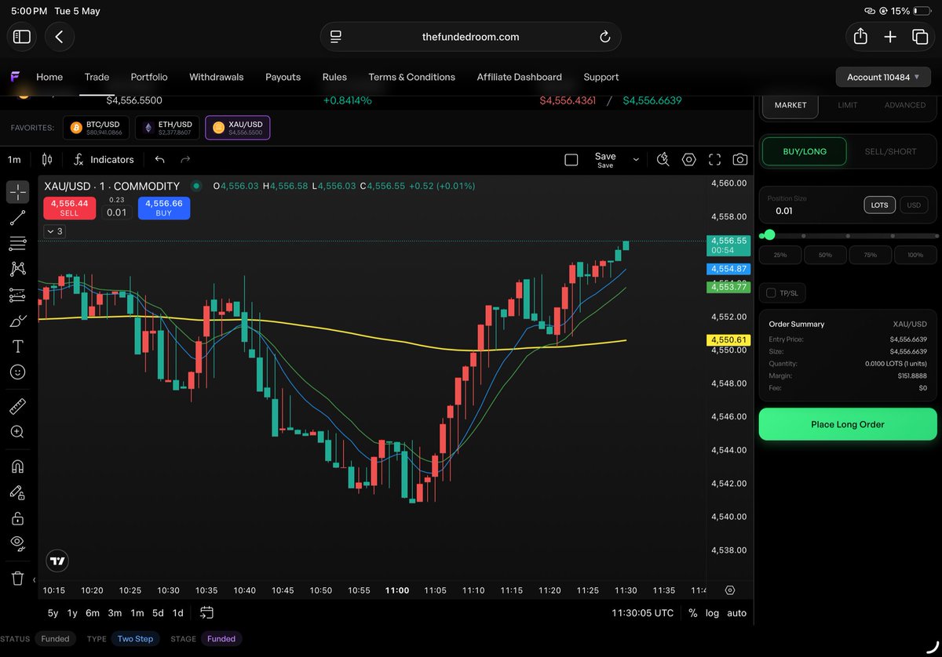The height and width of the screenshot is (657, 942).
Task: Toggle auto scale on price axis
Action: pyautogui.click(x=736, y=613)
